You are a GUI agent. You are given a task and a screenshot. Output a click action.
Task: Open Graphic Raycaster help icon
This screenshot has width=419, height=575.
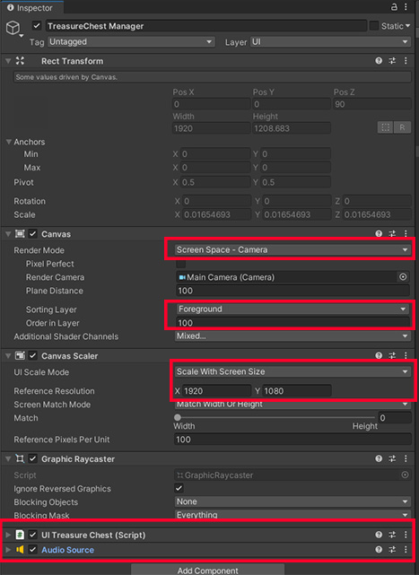click(x=379, y=458)
